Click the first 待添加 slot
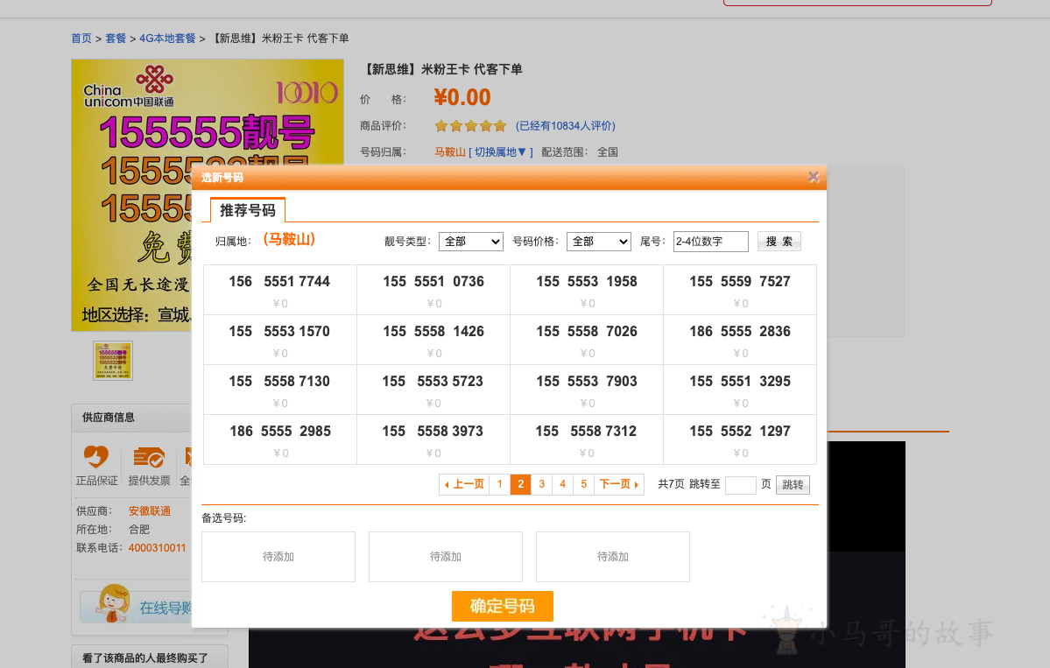 [278, 557]
